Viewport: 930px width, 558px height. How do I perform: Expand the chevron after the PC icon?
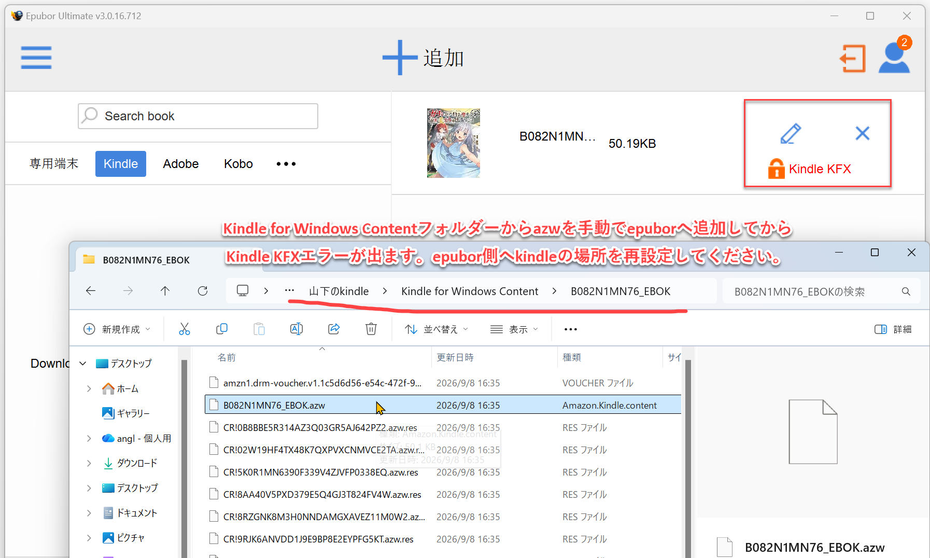click(x=266, y=291)
